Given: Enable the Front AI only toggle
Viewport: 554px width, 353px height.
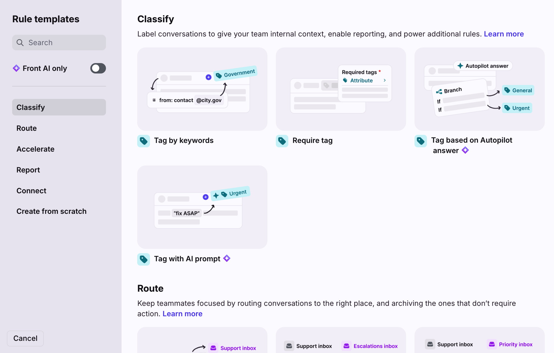Looking at the screenshot, I should pyautogui.click(x=98, y=68).
